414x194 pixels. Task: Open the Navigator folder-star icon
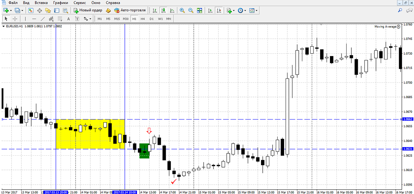pyautogui.click(x=48, y=11)
